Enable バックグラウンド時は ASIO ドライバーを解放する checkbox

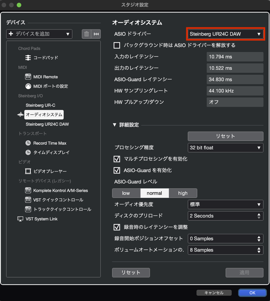(117, 45)
